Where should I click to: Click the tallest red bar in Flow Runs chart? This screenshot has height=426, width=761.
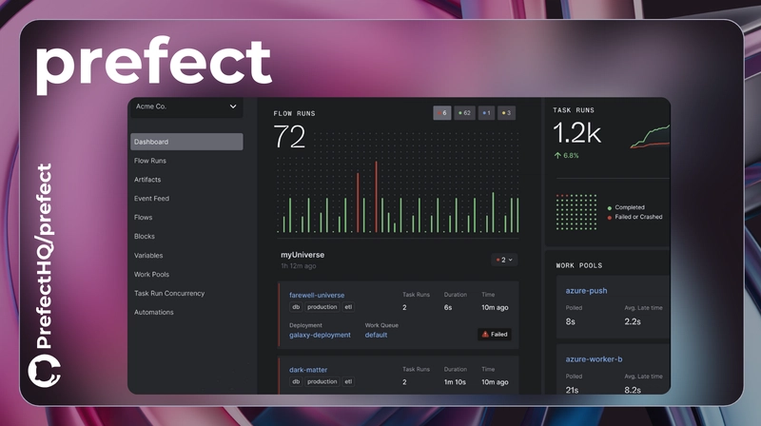pos(376,197)
